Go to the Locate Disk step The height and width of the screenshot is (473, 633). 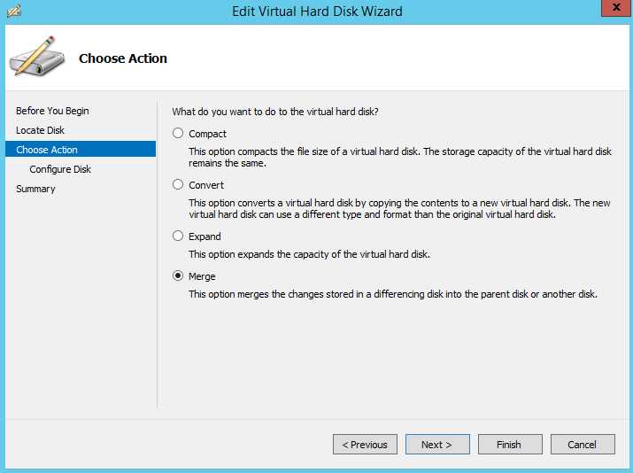point(41,130)
